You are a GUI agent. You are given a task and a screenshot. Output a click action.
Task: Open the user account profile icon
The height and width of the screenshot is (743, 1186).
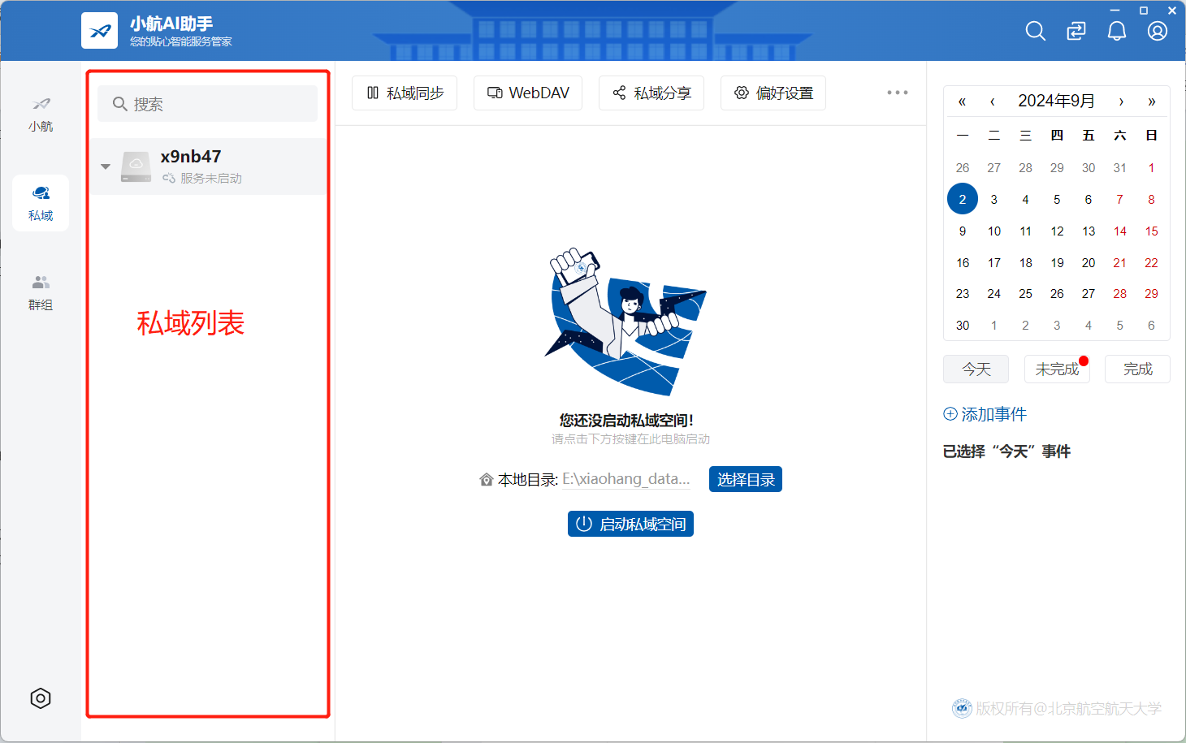[x=1158, y=31]
